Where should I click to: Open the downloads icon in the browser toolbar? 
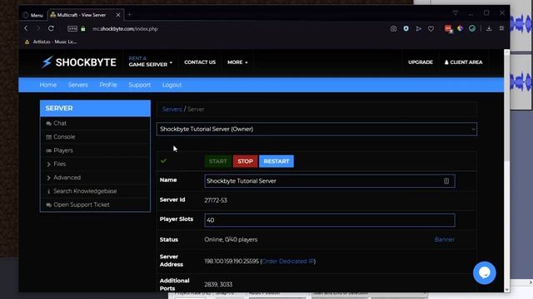point(489,29)
